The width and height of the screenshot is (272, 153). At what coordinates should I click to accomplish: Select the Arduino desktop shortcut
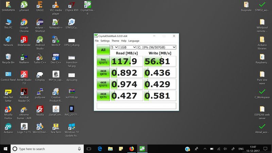point(8,128)
